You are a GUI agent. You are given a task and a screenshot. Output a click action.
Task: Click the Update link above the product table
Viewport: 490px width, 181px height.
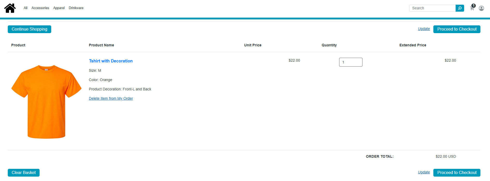coord(424,29)
